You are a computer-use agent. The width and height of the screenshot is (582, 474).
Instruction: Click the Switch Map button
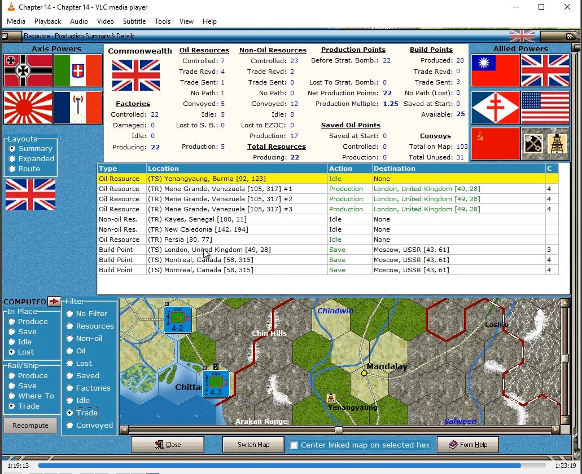(x=253, y=445)
